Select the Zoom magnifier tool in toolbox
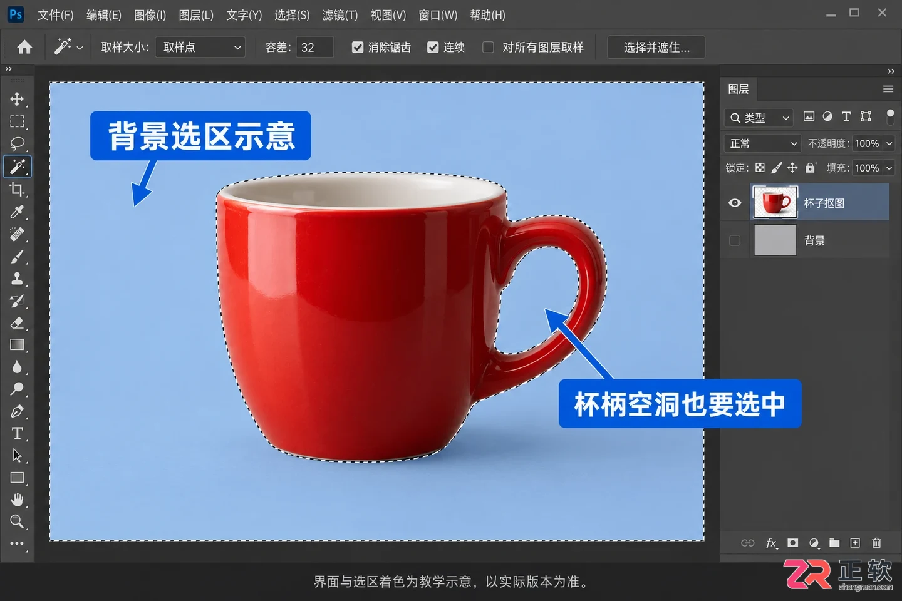This screenshot has width=902, height=601. (17, 521)
